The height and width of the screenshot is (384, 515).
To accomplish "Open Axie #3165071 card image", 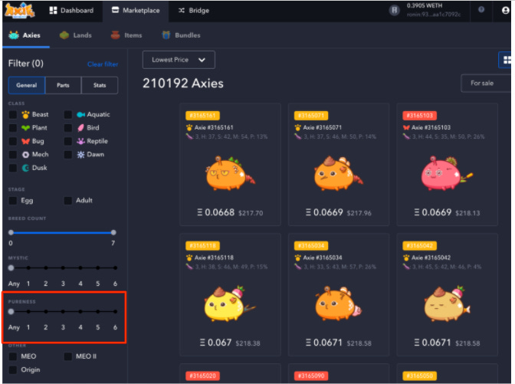I will click(x=339, y=173).
